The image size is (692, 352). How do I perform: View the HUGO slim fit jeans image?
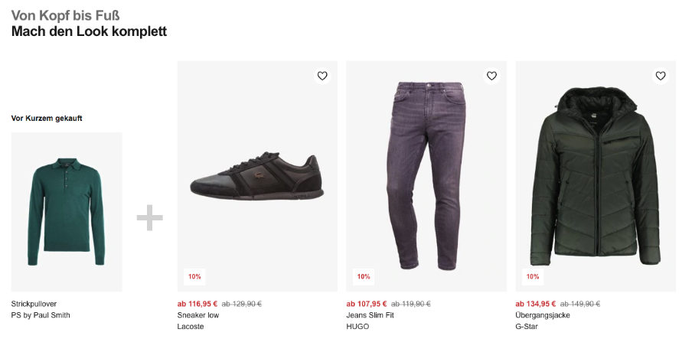426,177
